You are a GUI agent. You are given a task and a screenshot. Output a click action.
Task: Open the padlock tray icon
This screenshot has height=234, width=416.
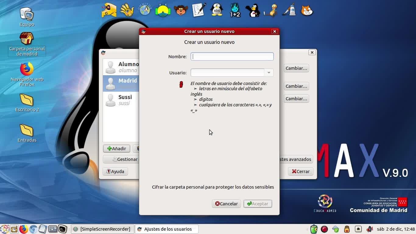point(347,229)
